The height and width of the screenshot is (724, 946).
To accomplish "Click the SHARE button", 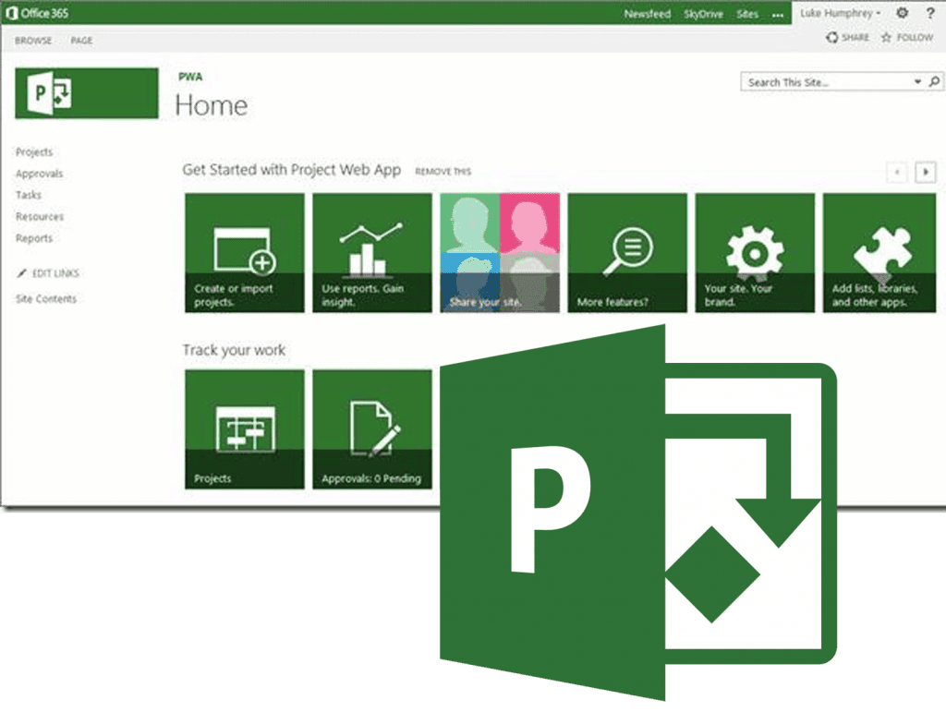I will tap(848, 38).
